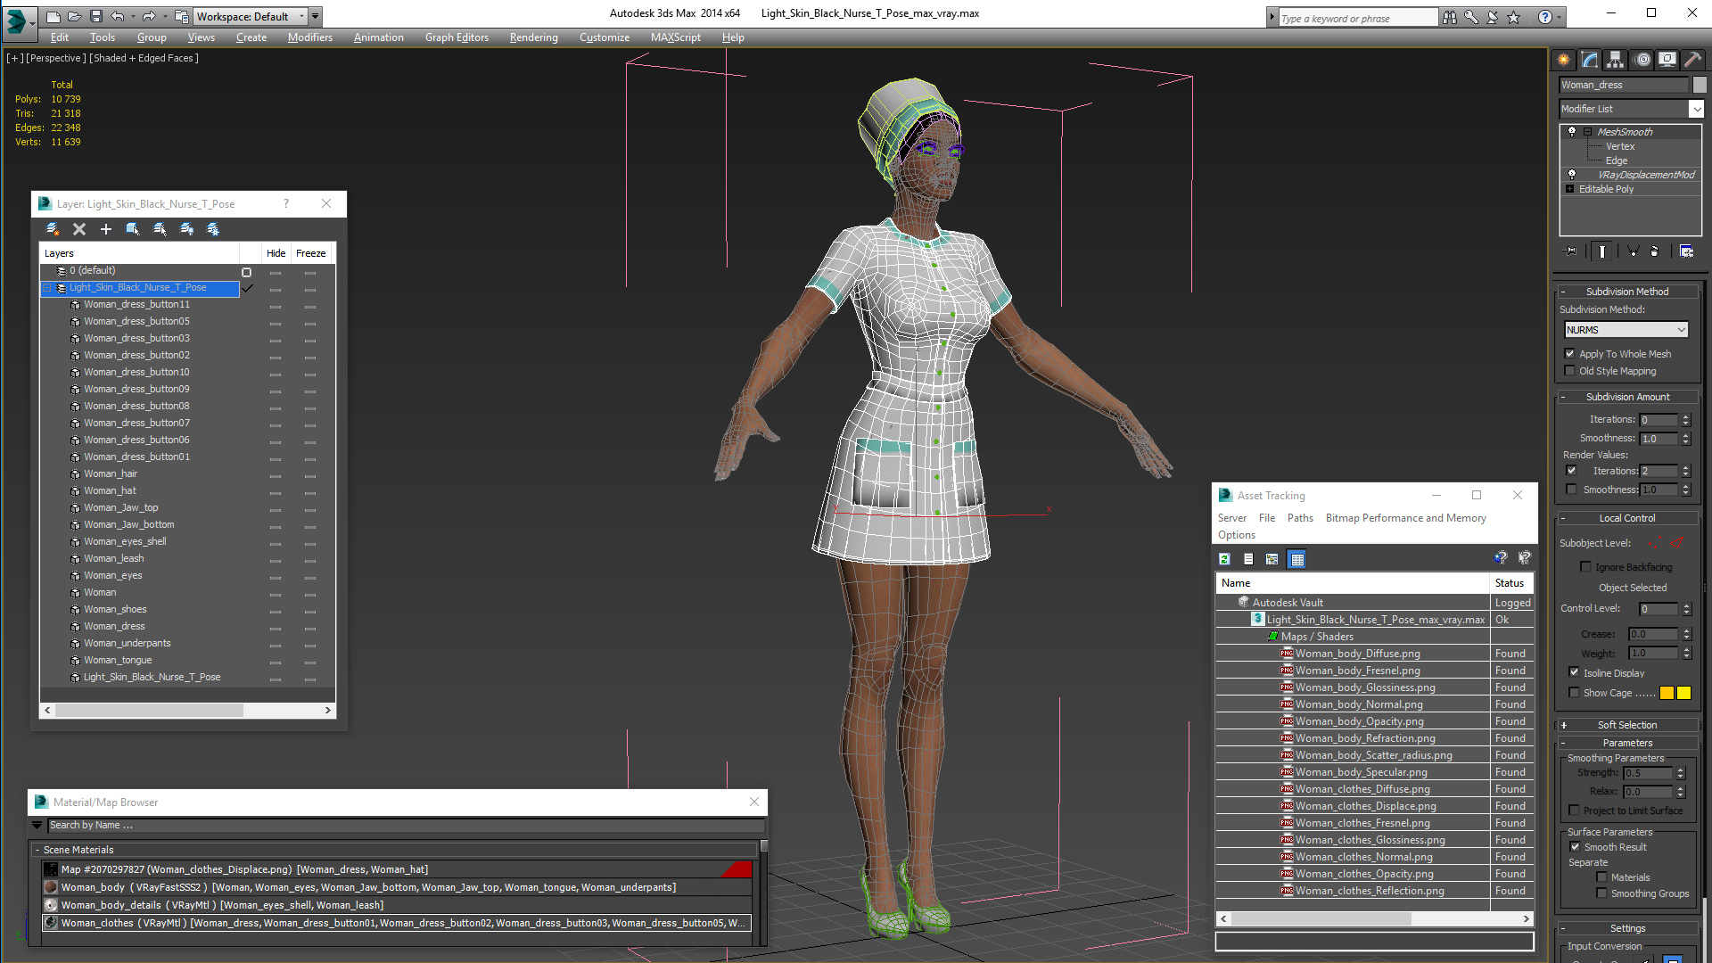This screenshot has width=1712, height=963.
Task: Toggle Show Cage checkbox
Action: [x=1574, y=693]
